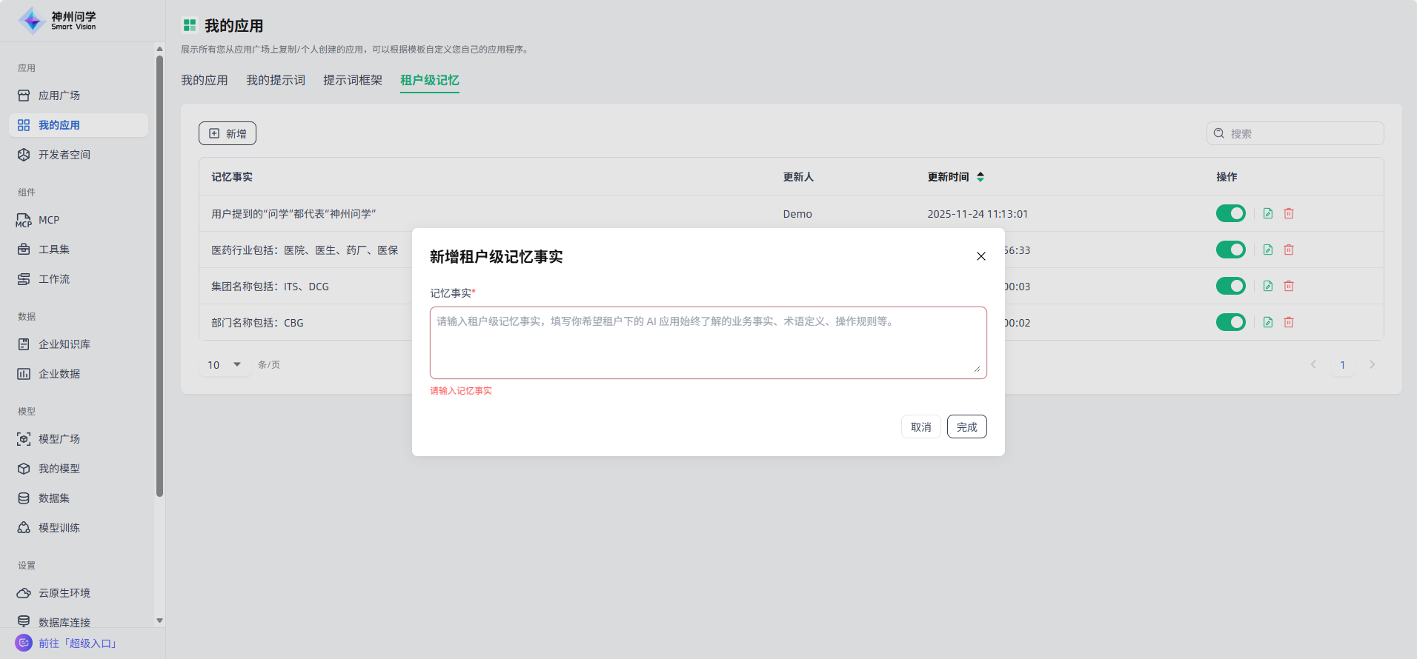1417x659 pixels.
Task: Toggle off the first memory fact switch
Action: click(x=1230, y=213)
